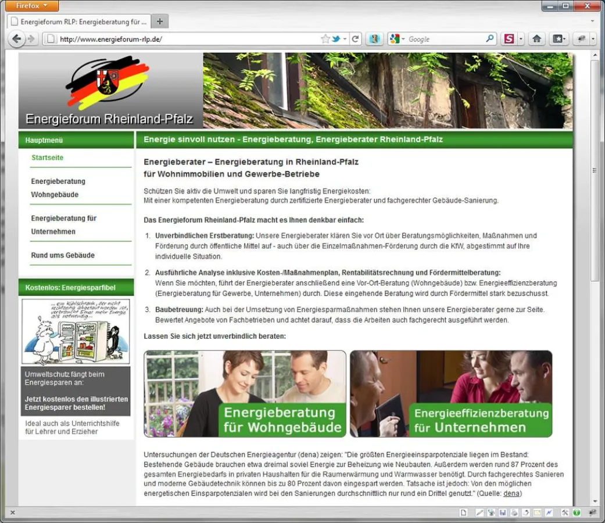Open the red S extension on the toolbar
This screenshot has width=605, height=523.
(510, 38)
